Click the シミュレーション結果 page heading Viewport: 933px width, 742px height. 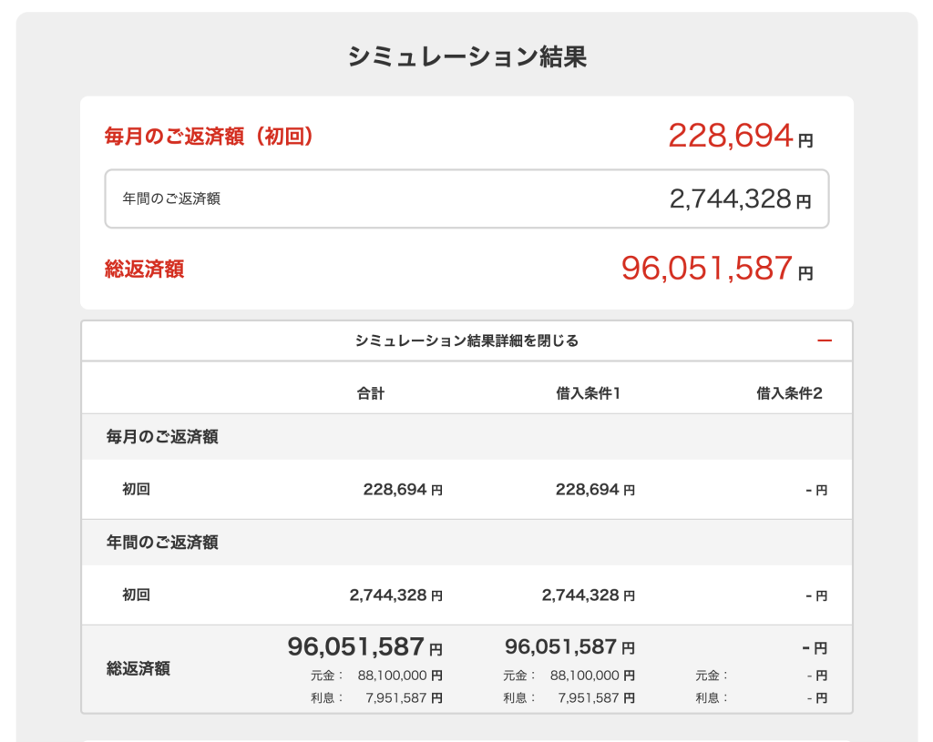[x=466, y=56]
